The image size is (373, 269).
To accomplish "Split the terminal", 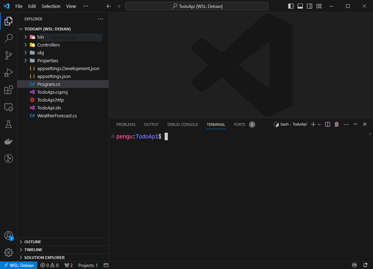I will pos(327,124).
